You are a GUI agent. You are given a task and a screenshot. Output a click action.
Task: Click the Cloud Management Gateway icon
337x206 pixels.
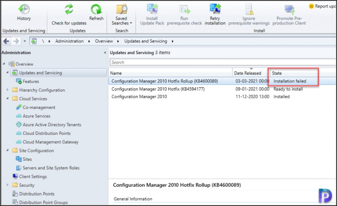19,142
